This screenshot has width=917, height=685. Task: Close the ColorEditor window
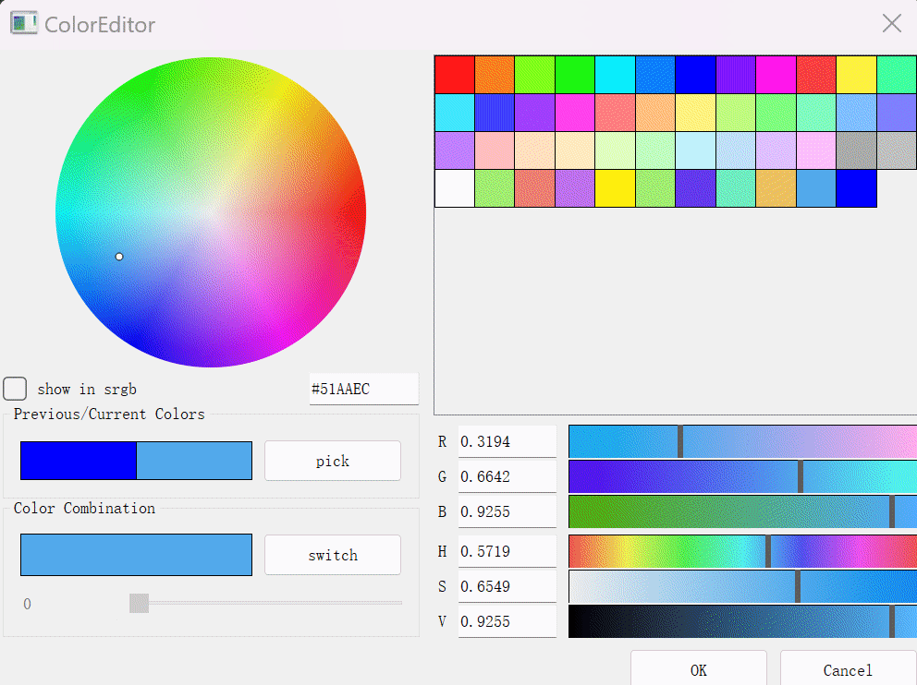(891, 24)
